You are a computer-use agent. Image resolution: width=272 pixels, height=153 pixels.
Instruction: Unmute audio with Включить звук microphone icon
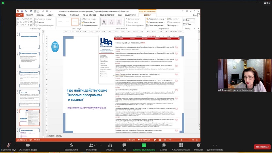(8, 145)
